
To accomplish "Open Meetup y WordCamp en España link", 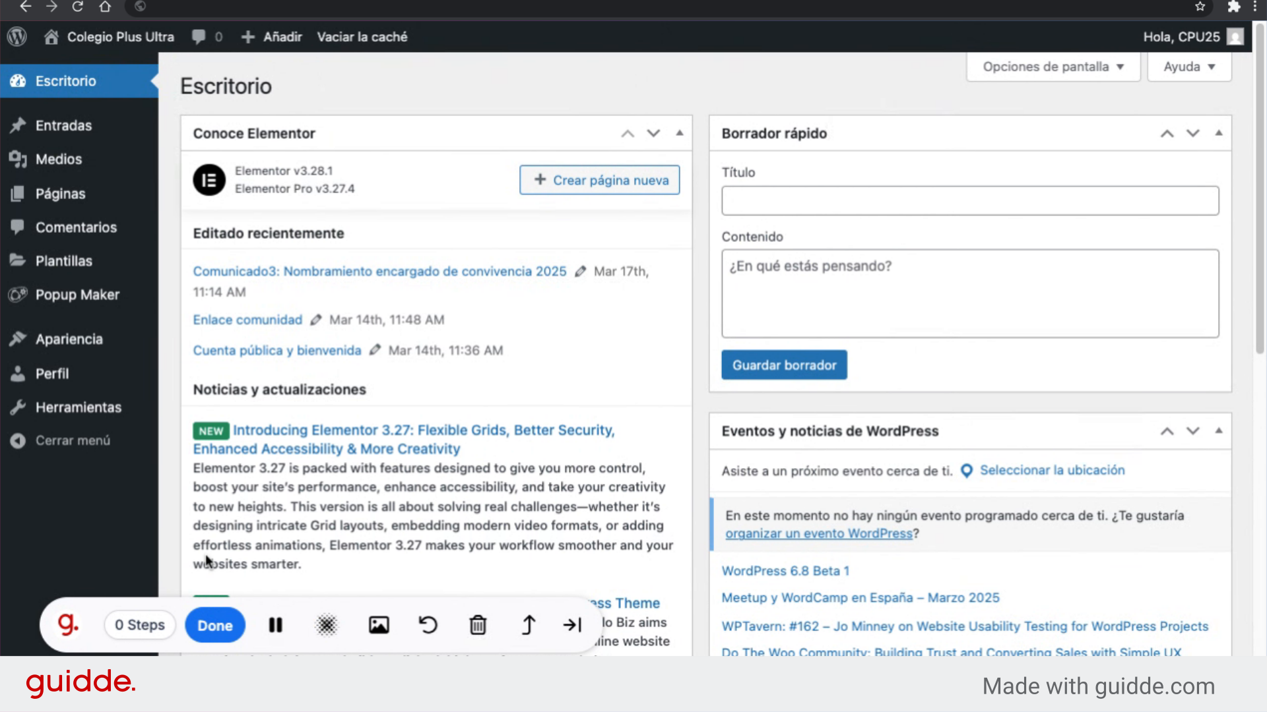I will click(861, 598).
